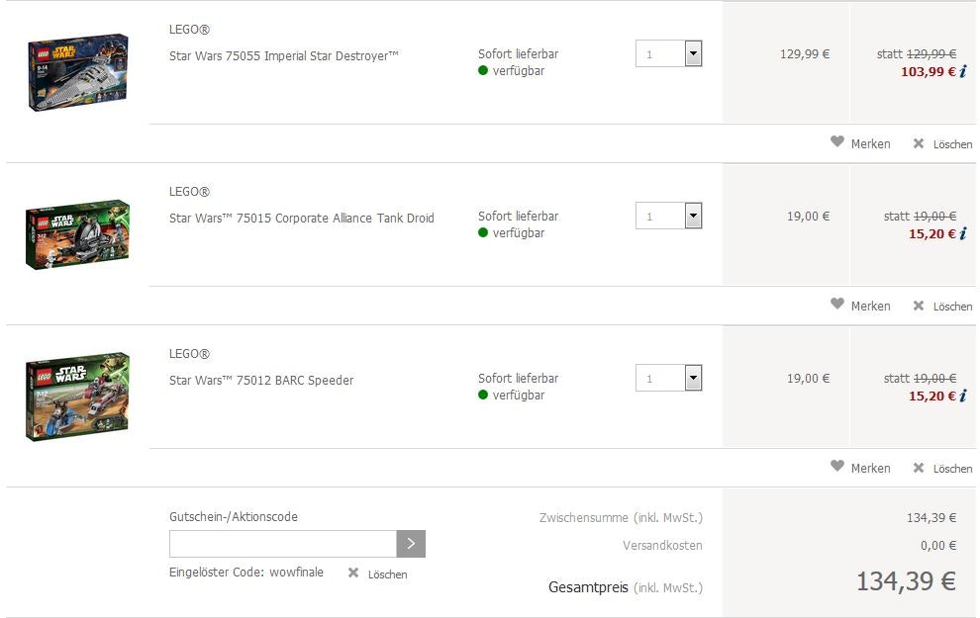Click heart icon for Corporate Alliance Tank Droid

click(837, 305)
